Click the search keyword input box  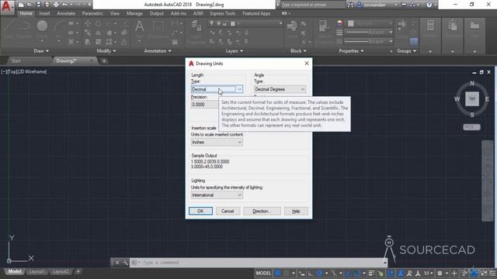(312, 5)
